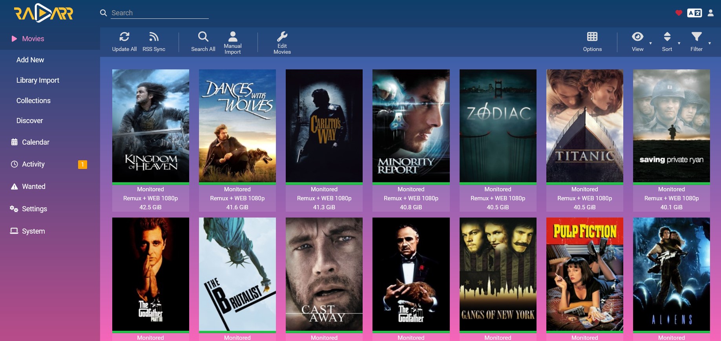The image size is (721, 341).
Task: Click the Wanted warning triangle icon
Action: (x=14, y=187)
